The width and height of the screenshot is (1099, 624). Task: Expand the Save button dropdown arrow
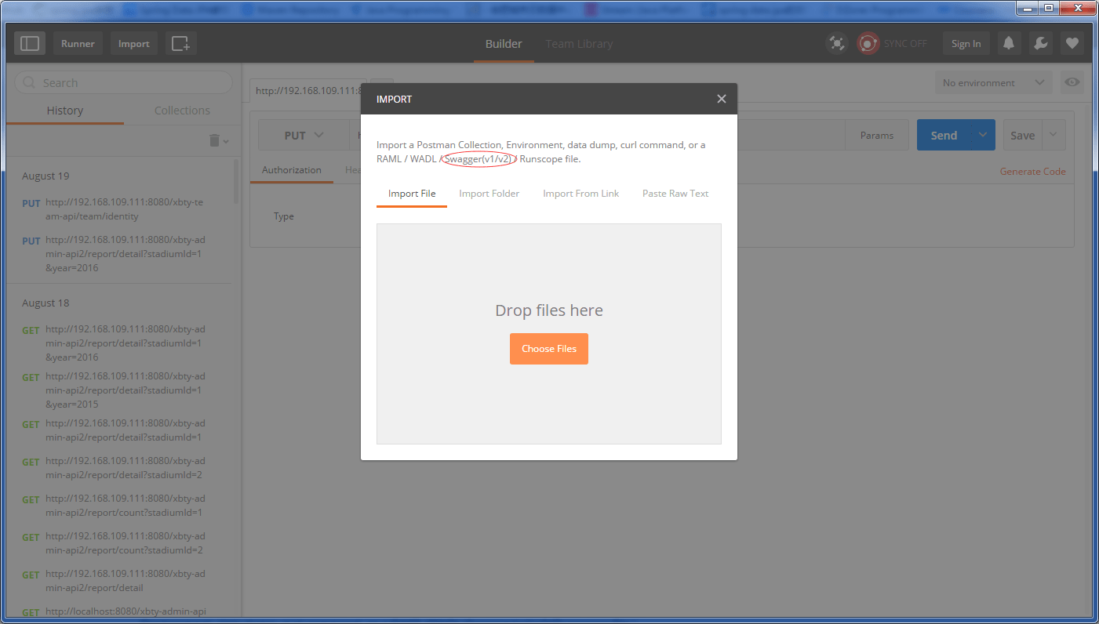[1052, 134]
